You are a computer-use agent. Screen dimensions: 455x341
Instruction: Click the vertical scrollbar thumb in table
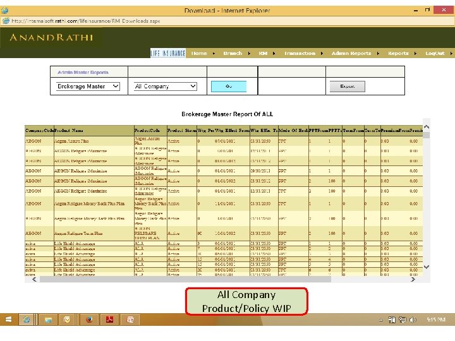pos(427,135)
